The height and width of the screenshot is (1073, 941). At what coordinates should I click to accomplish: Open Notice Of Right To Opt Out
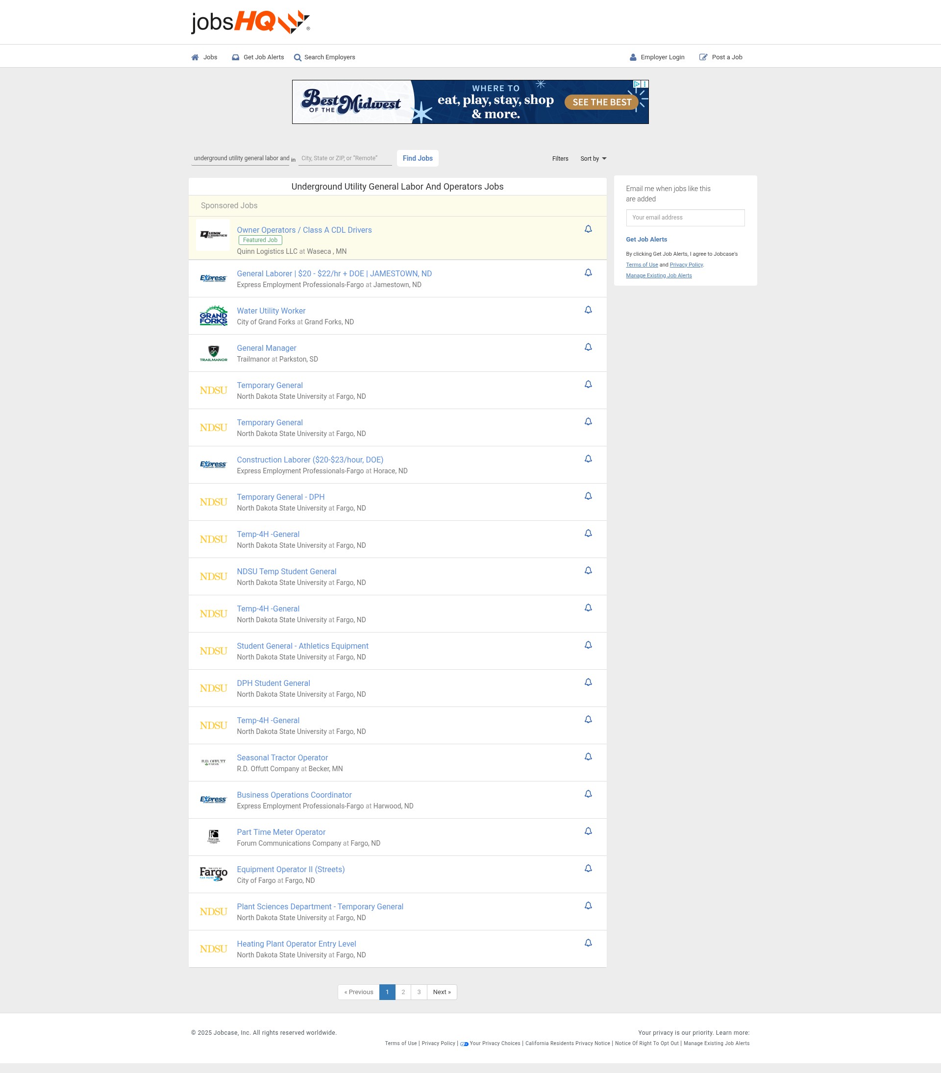coord(646,1044)
